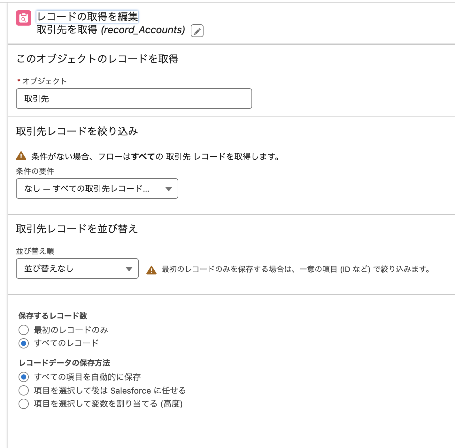Click the 取引先 object input field

pyautogui.click(x=134, y=99)
